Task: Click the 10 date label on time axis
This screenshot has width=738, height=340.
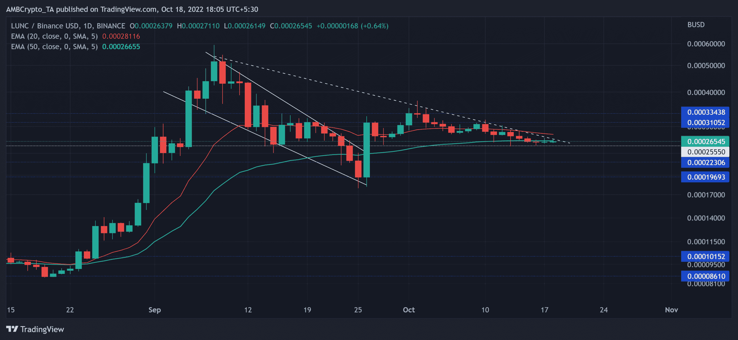Action: click(485, 310)
